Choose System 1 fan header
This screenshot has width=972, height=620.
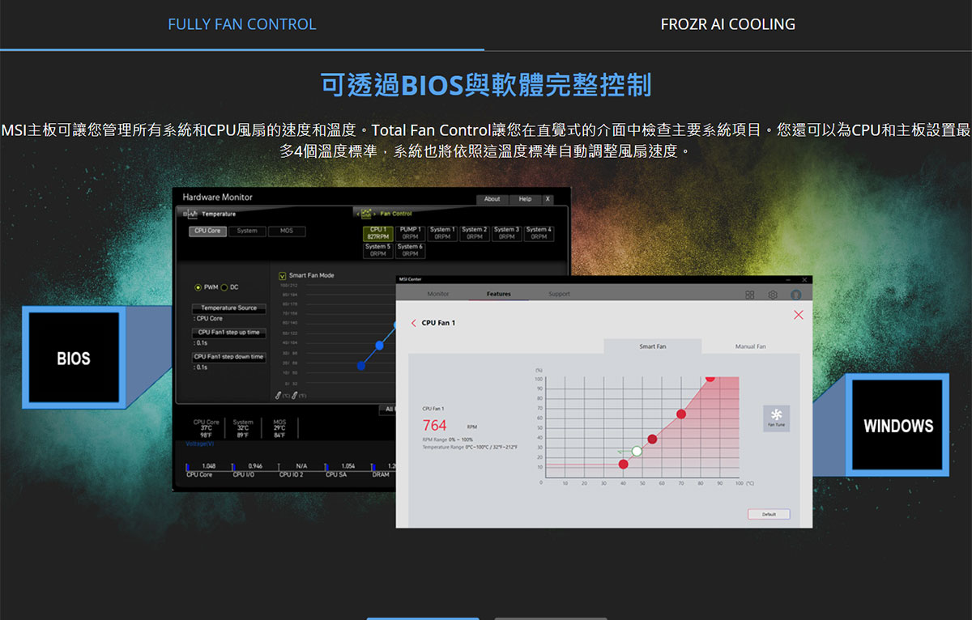(x=442, y=233)
